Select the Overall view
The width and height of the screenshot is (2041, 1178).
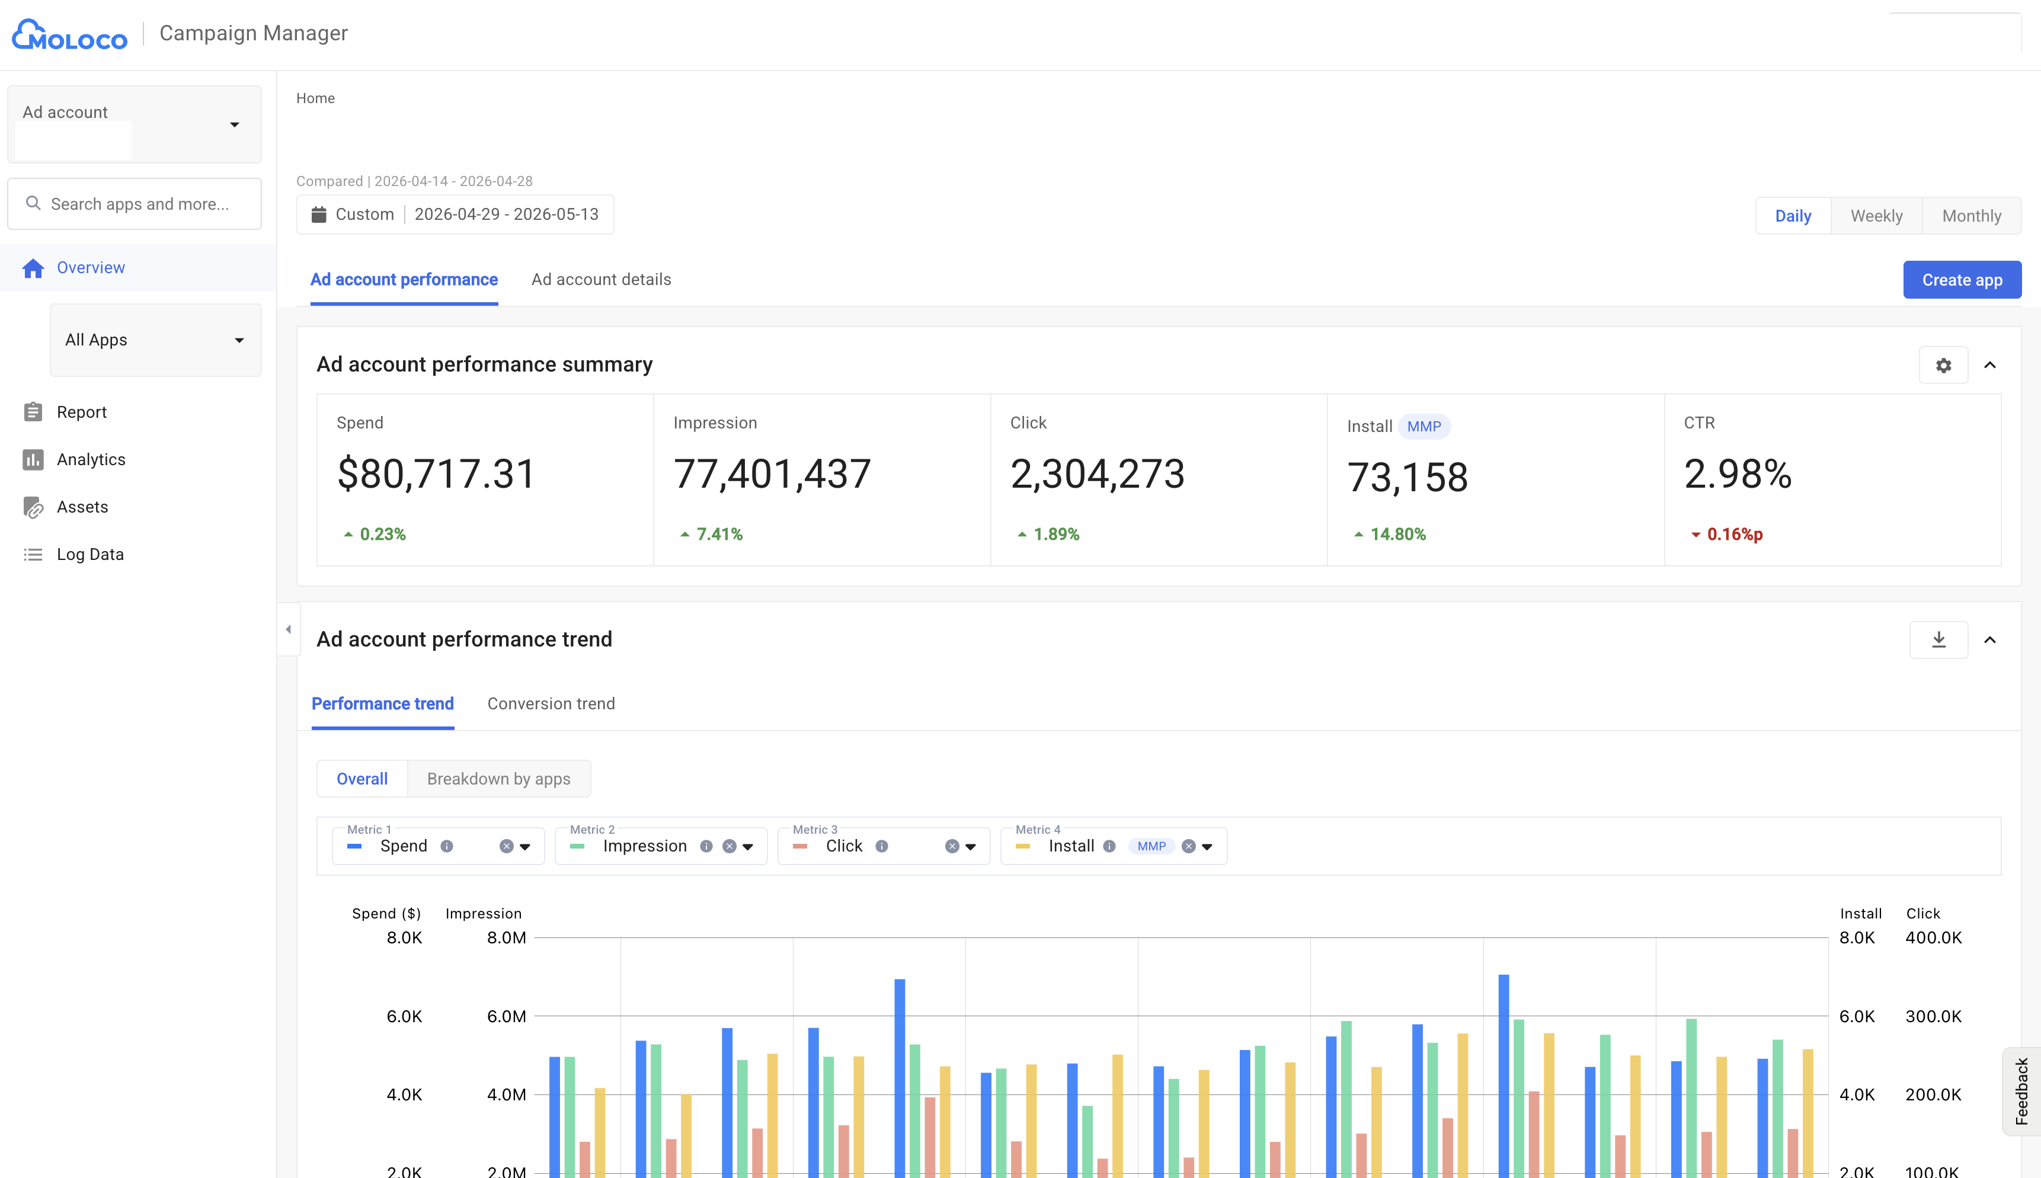(x=363, y=779)
